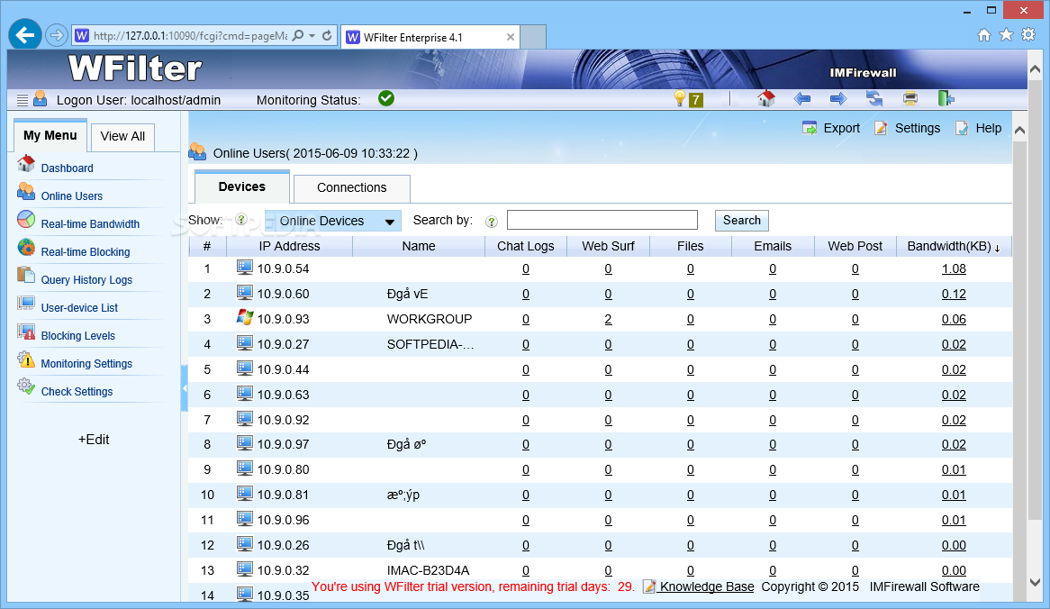Click the Windows flag icon for 10.9.0.93
Viewport: 1050px width, 609px height.
pos(245,318)
